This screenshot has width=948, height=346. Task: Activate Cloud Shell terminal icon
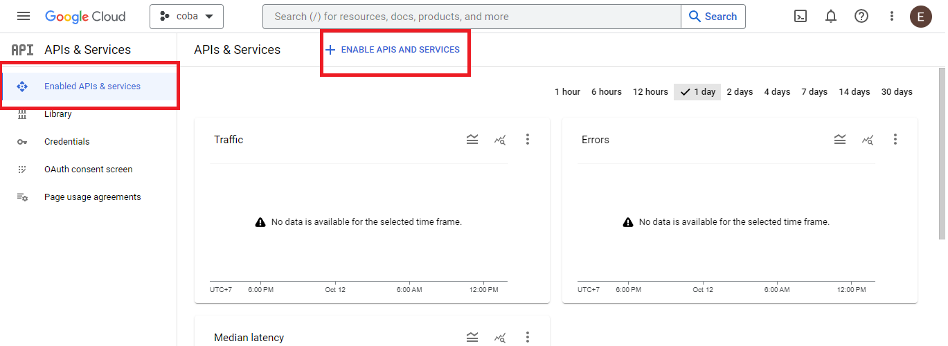click(x=801, y=17)
